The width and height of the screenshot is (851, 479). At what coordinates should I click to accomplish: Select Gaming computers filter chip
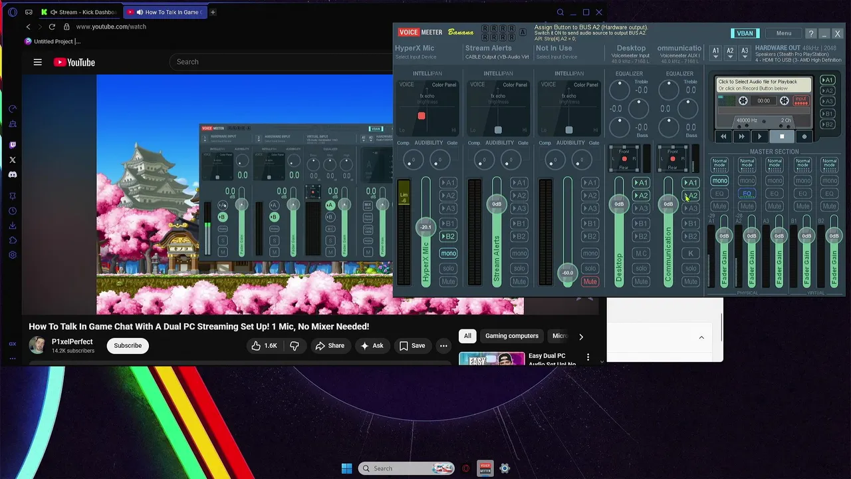[x=512, y=336]
